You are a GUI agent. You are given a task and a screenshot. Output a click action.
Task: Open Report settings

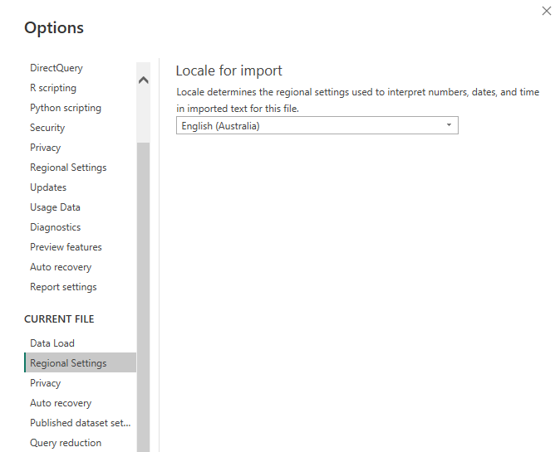point(63,287)
